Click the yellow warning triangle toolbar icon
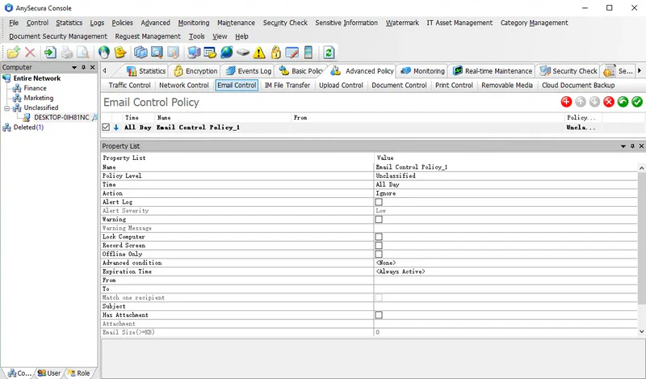The height and width of the screenshot is (379, 646). click(258, 53)
